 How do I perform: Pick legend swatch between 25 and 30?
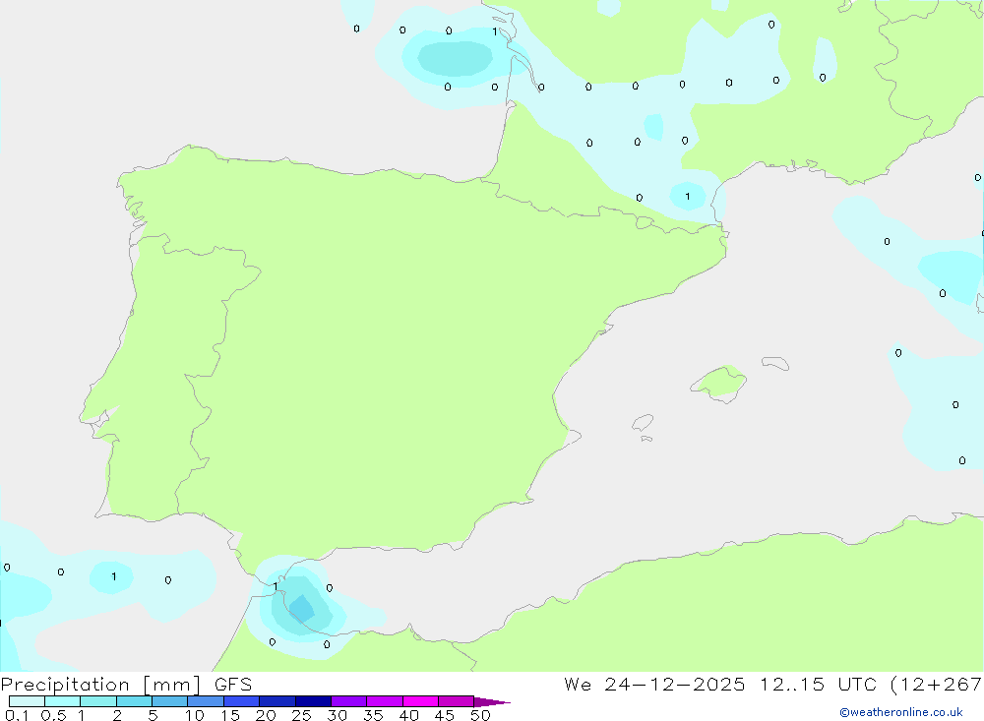[x=313, y=701]
